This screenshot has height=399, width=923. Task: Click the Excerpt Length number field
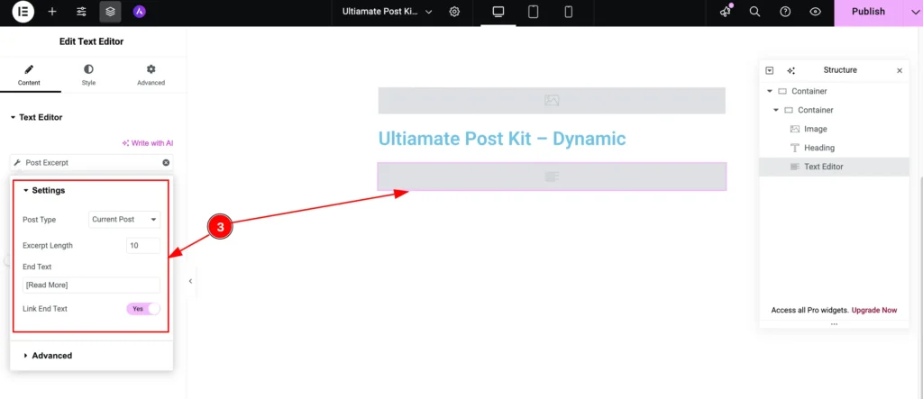143,245
